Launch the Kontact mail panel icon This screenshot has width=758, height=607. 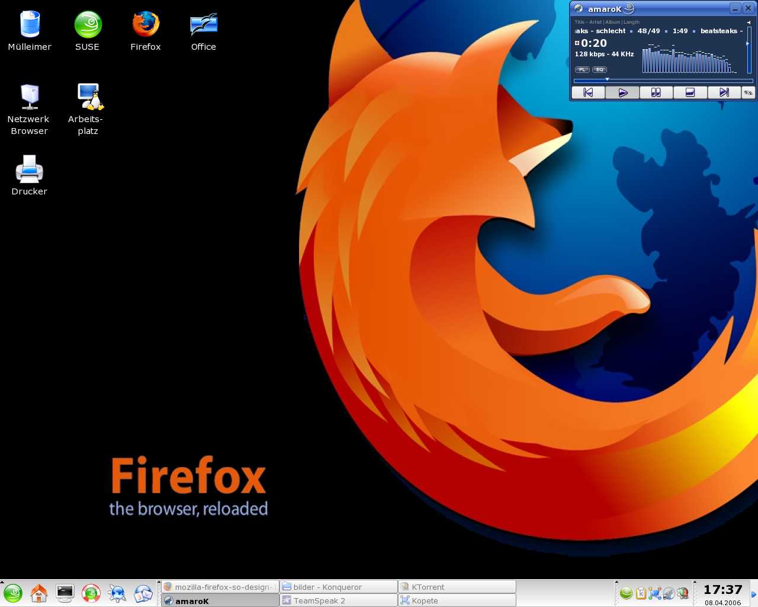(x=143, y=593)
